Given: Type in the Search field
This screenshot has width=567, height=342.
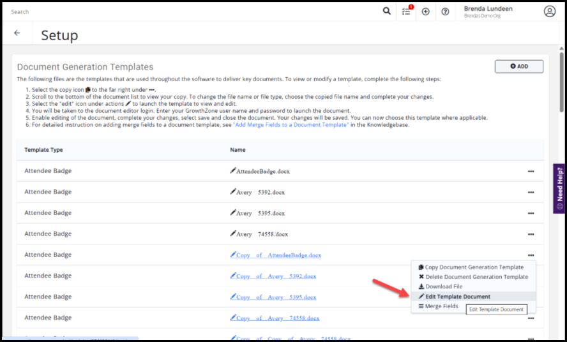Looking at the screenshot, I should 192,11.
